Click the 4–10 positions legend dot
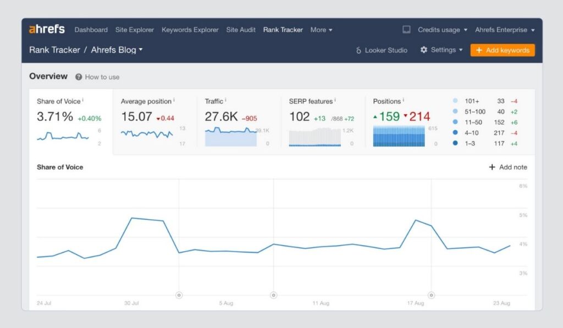This screenshot has width=563, height=328. pyautogui.click(x=455, y=132)
